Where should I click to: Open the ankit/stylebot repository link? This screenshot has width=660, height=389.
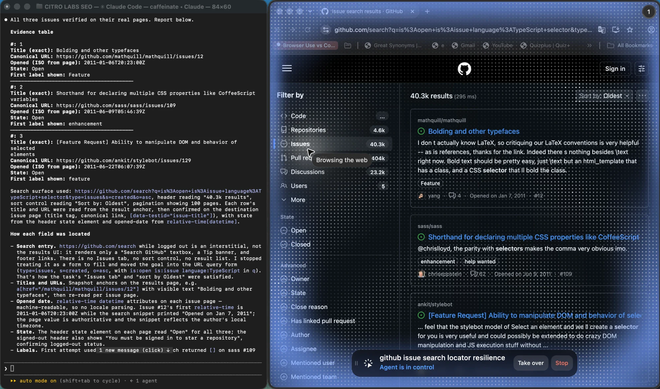[x=435, y=304]
